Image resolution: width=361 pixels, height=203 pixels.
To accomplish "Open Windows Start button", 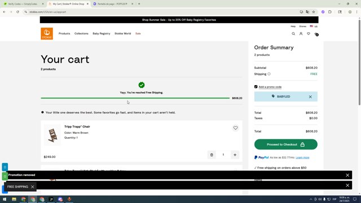I will click(5, 199).
